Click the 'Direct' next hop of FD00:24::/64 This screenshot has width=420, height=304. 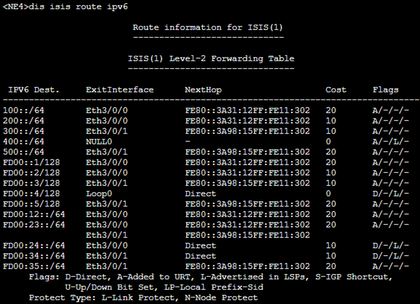tap(201, 245)
